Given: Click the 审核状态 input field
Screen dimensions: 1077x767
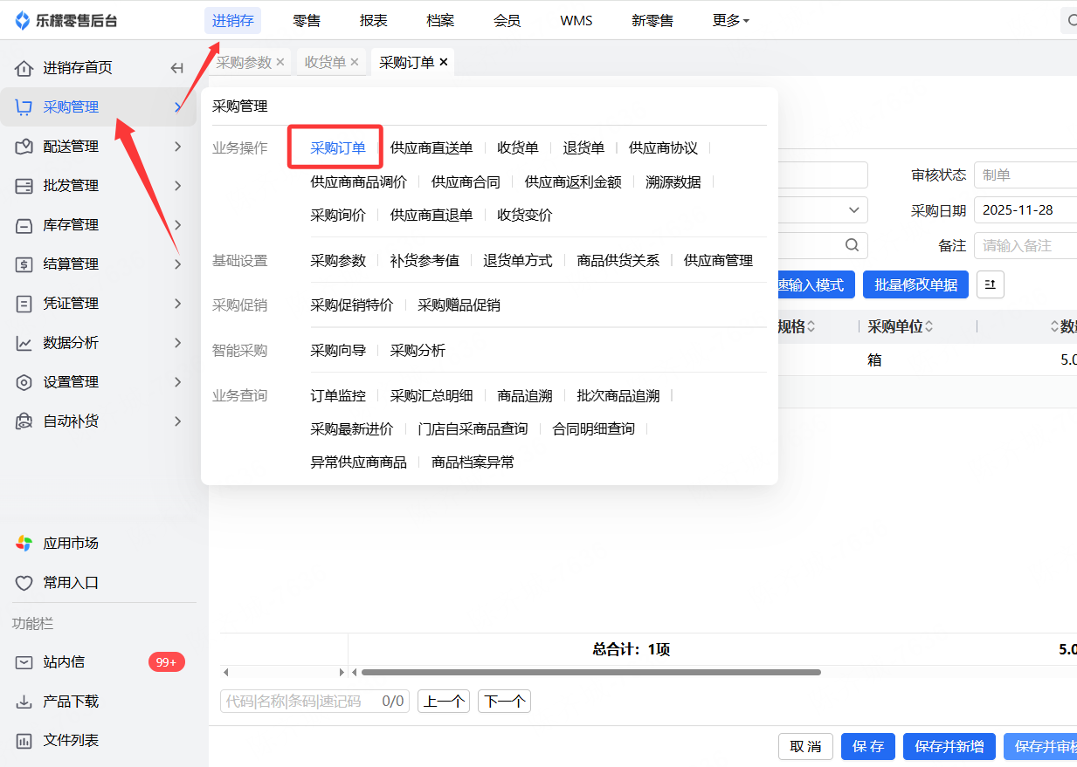Looking at the screenshot, I should [1025, 175].
